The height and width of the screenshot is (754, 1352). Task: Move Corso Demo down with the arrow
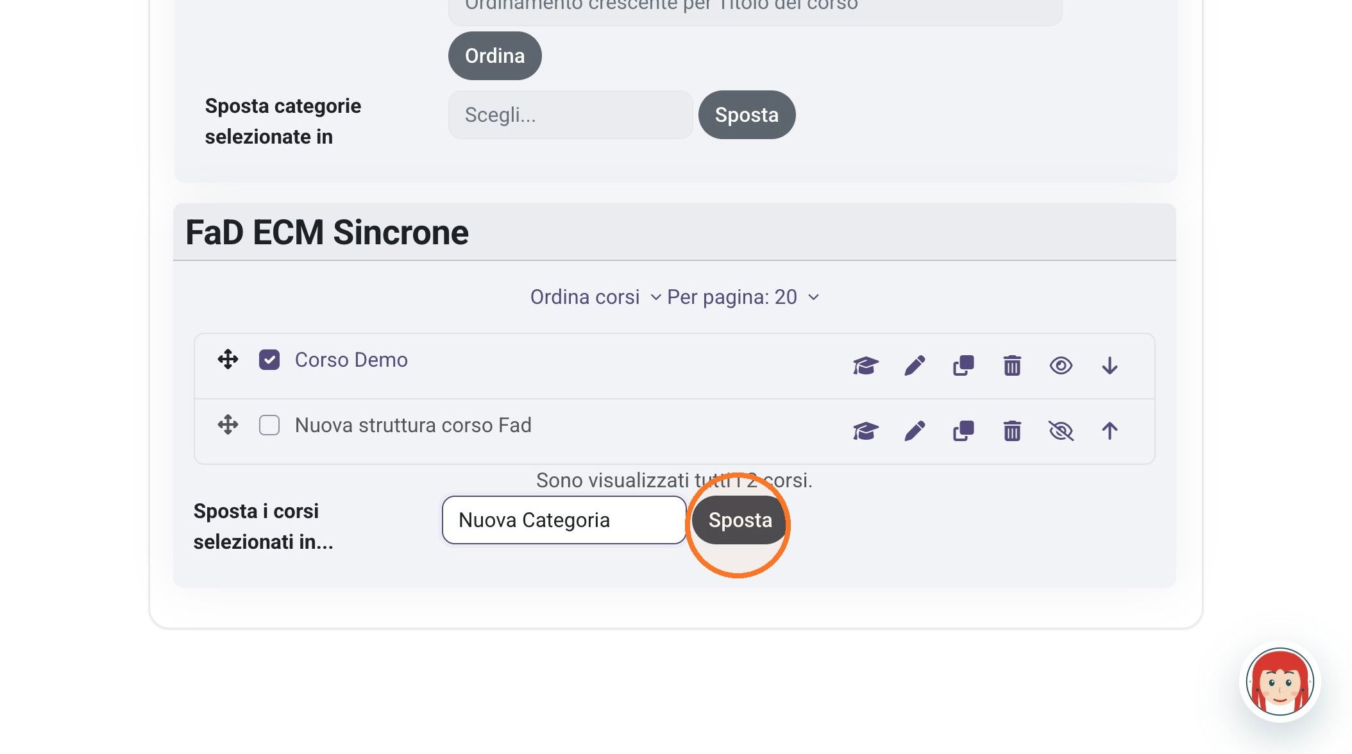[x=1110, y=365]
